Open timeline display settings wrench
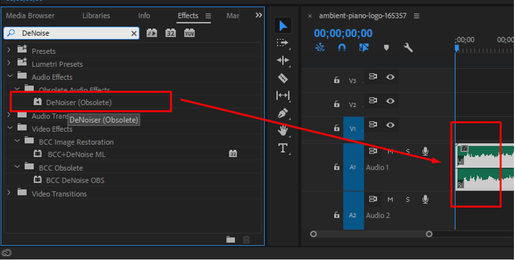The image size is (515, 260). pos(408,47)
